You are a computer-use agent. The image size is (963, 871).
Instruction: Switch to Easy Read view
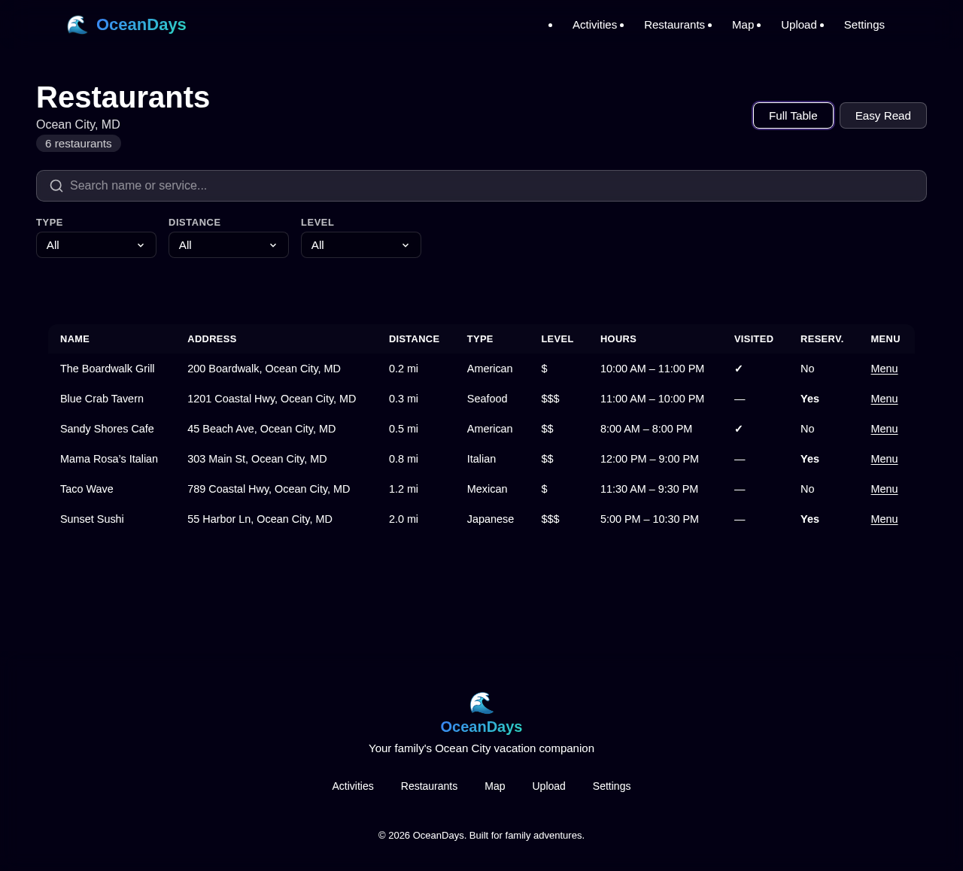[883, 116]
